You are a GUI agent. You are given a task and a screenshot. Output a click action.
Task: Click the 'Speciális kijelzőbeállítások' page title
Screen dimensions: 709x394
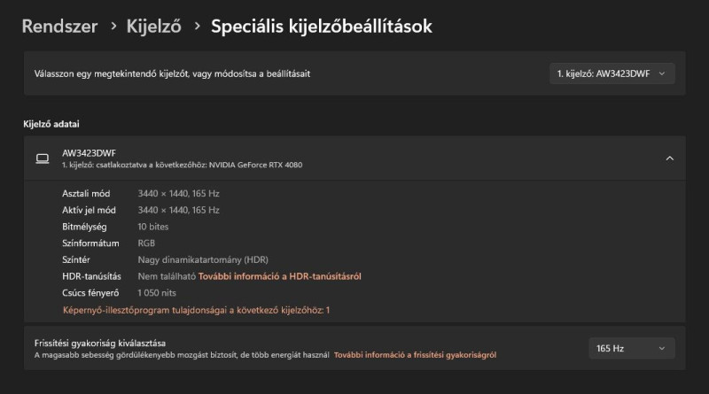point(322,27)
